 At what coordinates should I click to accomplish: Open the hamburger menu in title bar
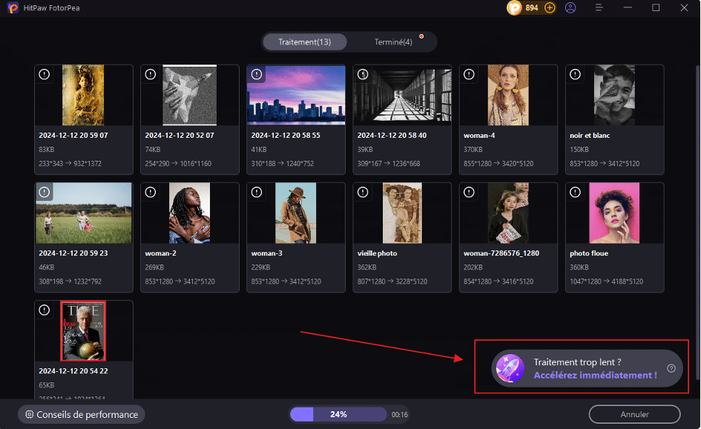point(599,7)
